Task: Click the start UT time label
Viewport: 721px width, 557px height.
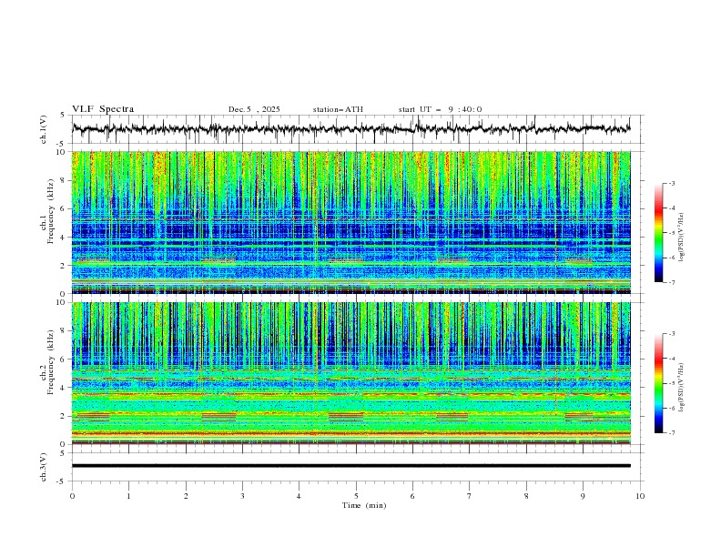Action: pyautogui.click(x=440, y=109)
